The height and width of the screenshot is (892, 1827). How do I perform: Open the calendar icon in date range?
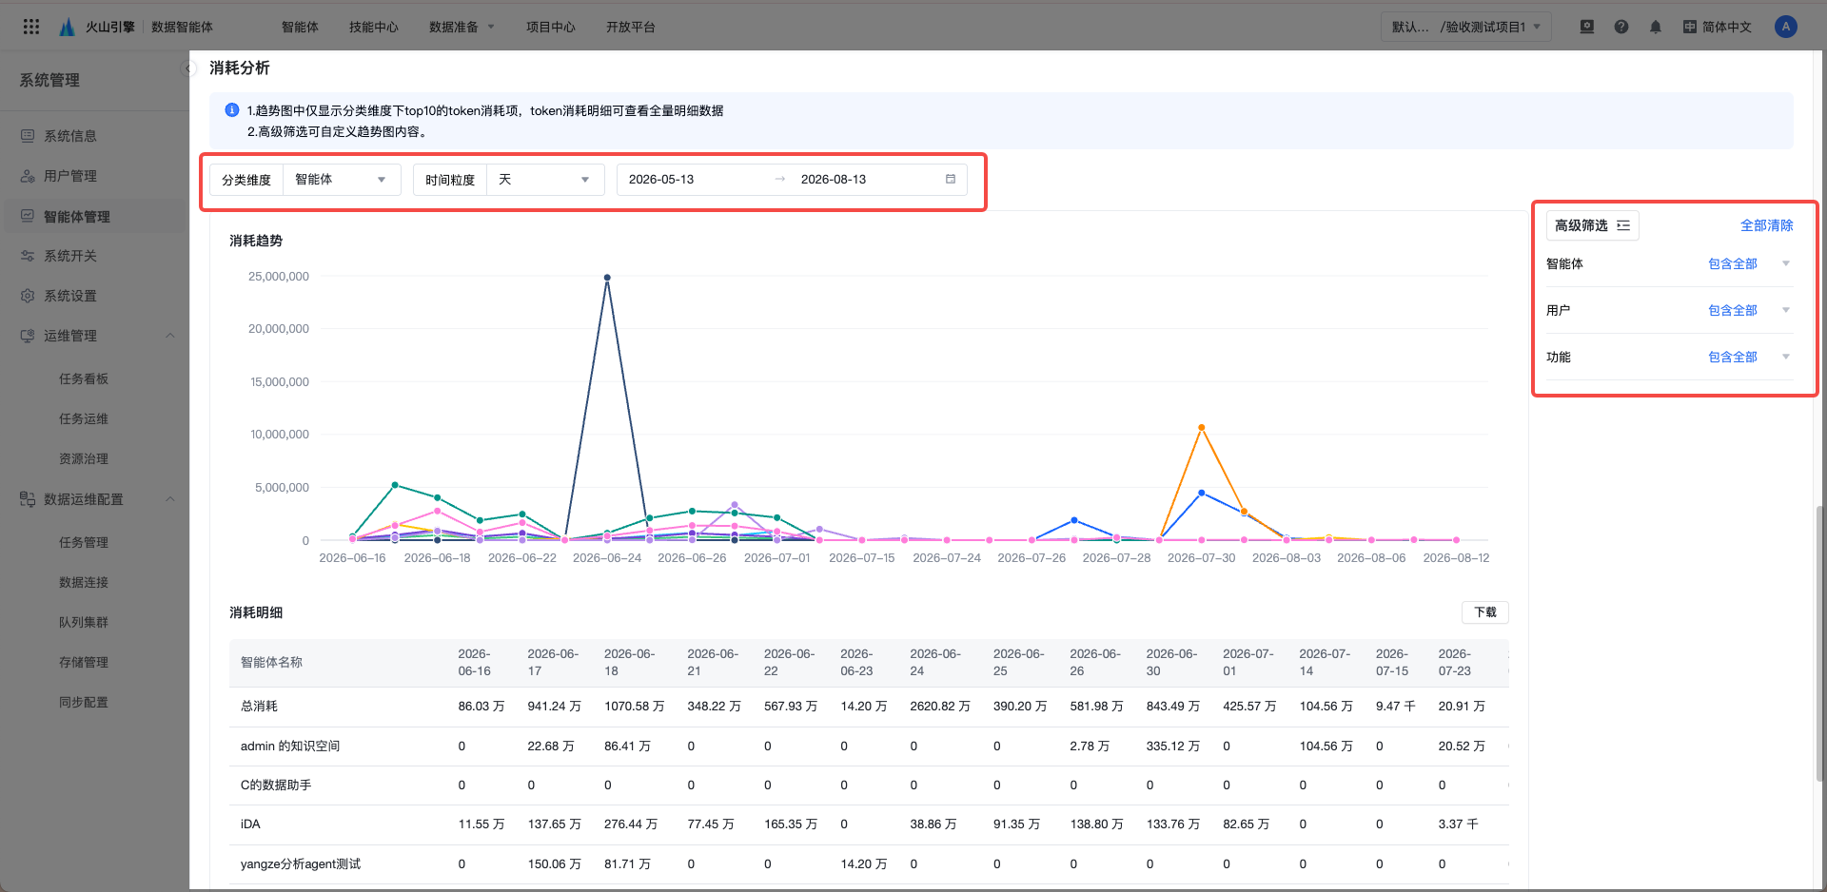click(x=950, y=179)
